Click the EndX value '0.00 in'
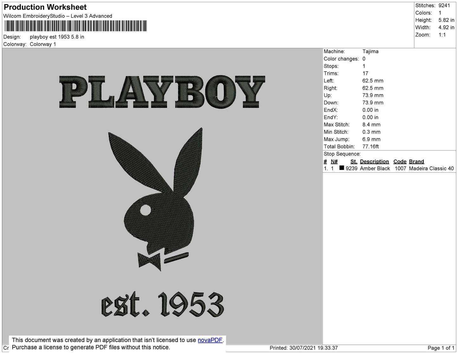 (371, 110)
